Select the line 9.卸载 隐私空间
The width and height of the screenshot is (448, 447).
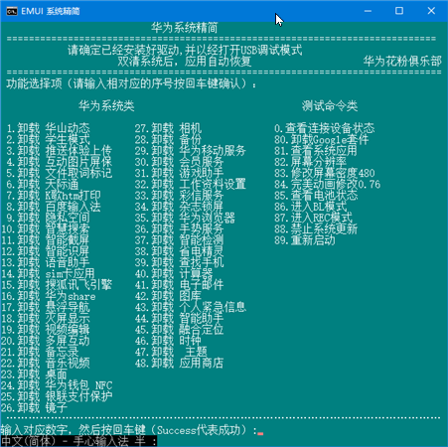pyautogui.click(x=49, y=218)
